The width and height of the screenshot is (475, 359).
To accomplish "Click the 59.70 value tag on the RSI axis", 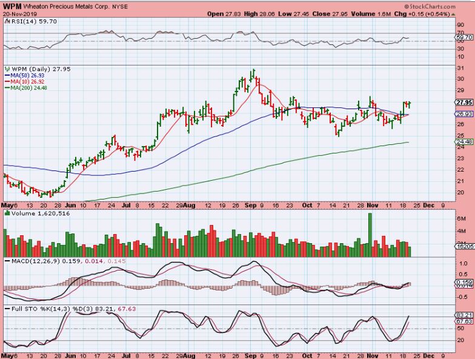I will [464, 38].
